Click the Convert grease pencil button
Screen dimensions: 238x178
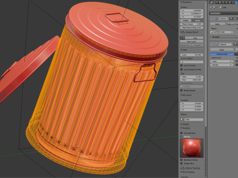(197, 45)
